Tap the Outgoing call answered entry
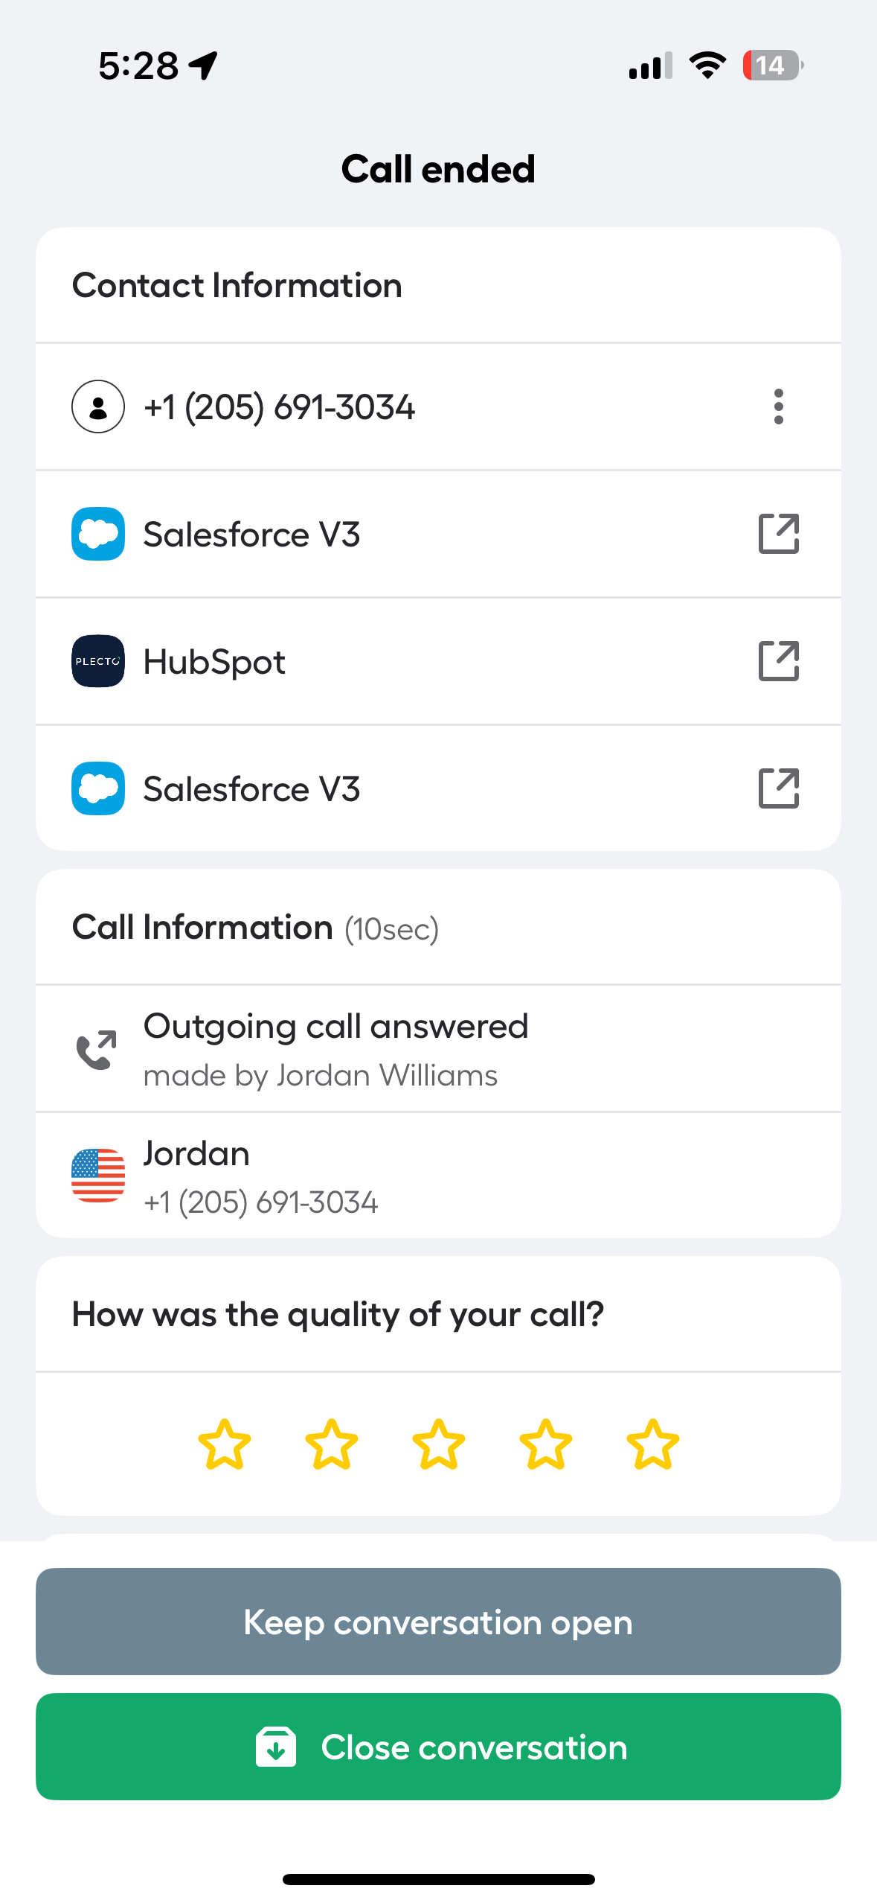The height and width of the screenshot is (1903, 877). click(x=438, y=1049)
